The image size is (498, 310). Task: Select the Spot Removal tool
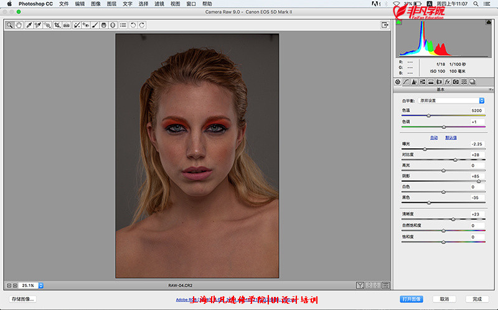pos(77,25)
